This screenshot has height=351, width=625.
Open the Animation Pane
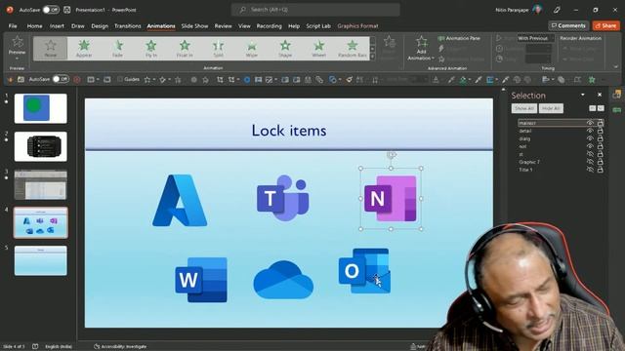tap(459, 38)
